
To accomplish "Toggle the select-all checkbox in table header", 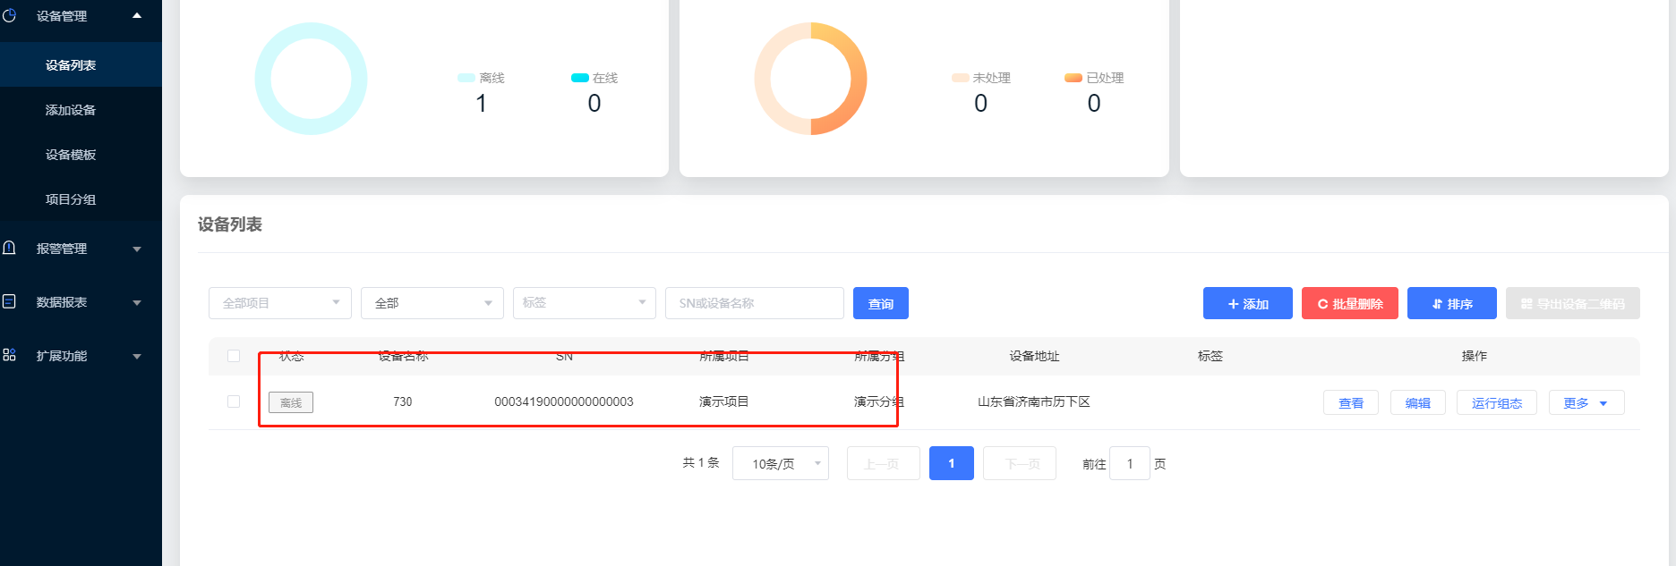I will (234, 356).
